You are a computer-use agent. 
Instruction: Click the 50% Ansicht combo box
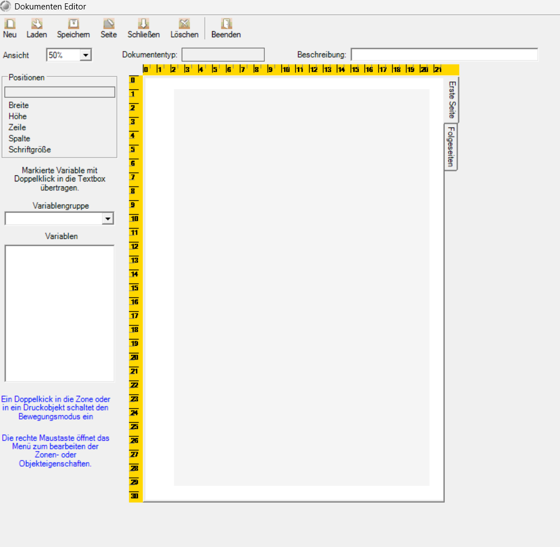tap(69, 55)
